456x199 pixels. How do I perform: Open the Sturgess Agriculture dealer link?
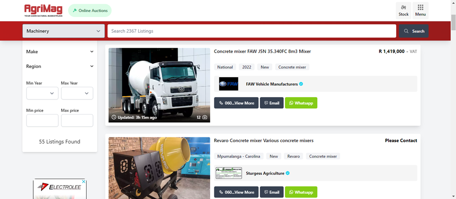[x=265, y=173]
